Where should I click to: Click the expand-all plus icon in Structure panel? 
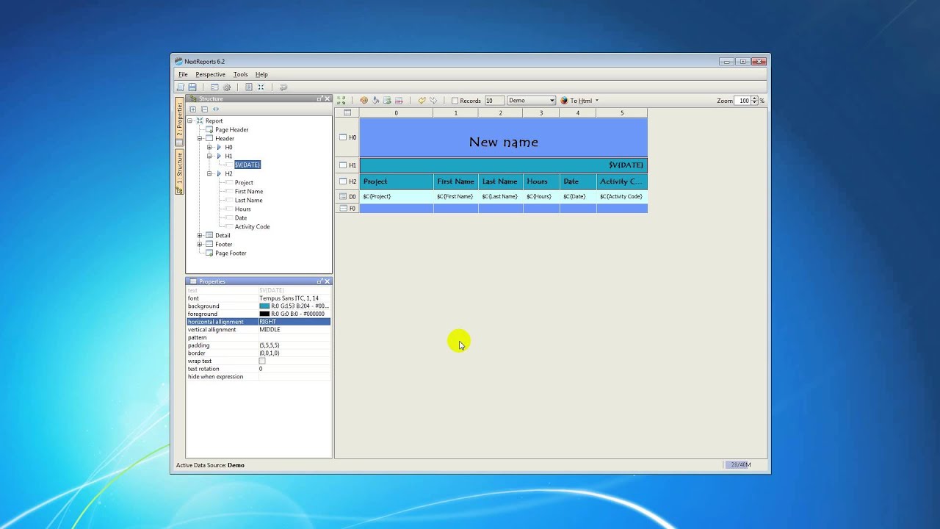click(x=193, y=109)
